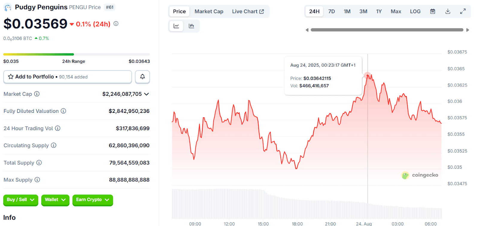This screenshot has width=479, height=226.
Task: Select the Price tab
Action: (179, 11)
